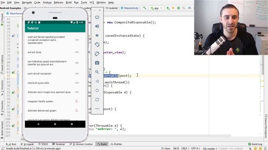This screenshot has width=268, height=150.
Task: Apply changes with lightning bolt icon
Action: (173, 8)
